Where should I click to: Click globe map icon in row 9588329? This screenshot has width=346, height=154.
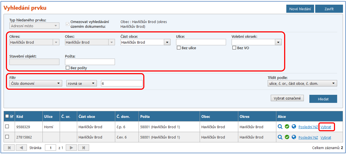tap(294, 127)
